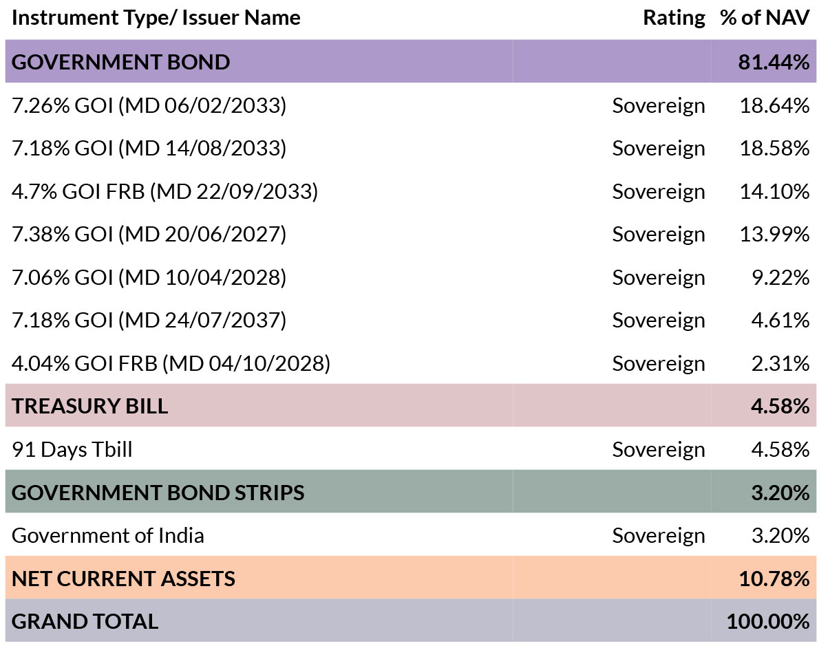This screenshot has width=819, height=646.
Task: Select the TREASURY BILL category row
Action: (x=411, y=406)
